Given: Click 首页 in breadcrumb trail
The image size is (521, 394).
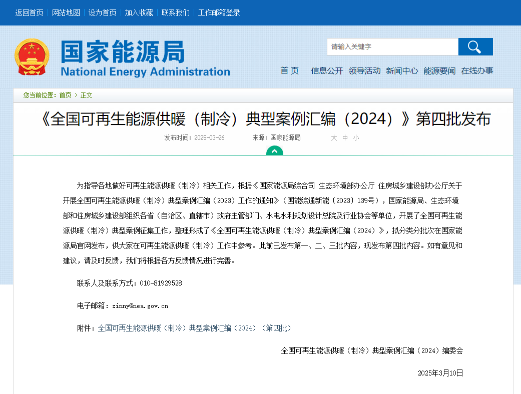Looking at the screenshot, I should 65,95.
